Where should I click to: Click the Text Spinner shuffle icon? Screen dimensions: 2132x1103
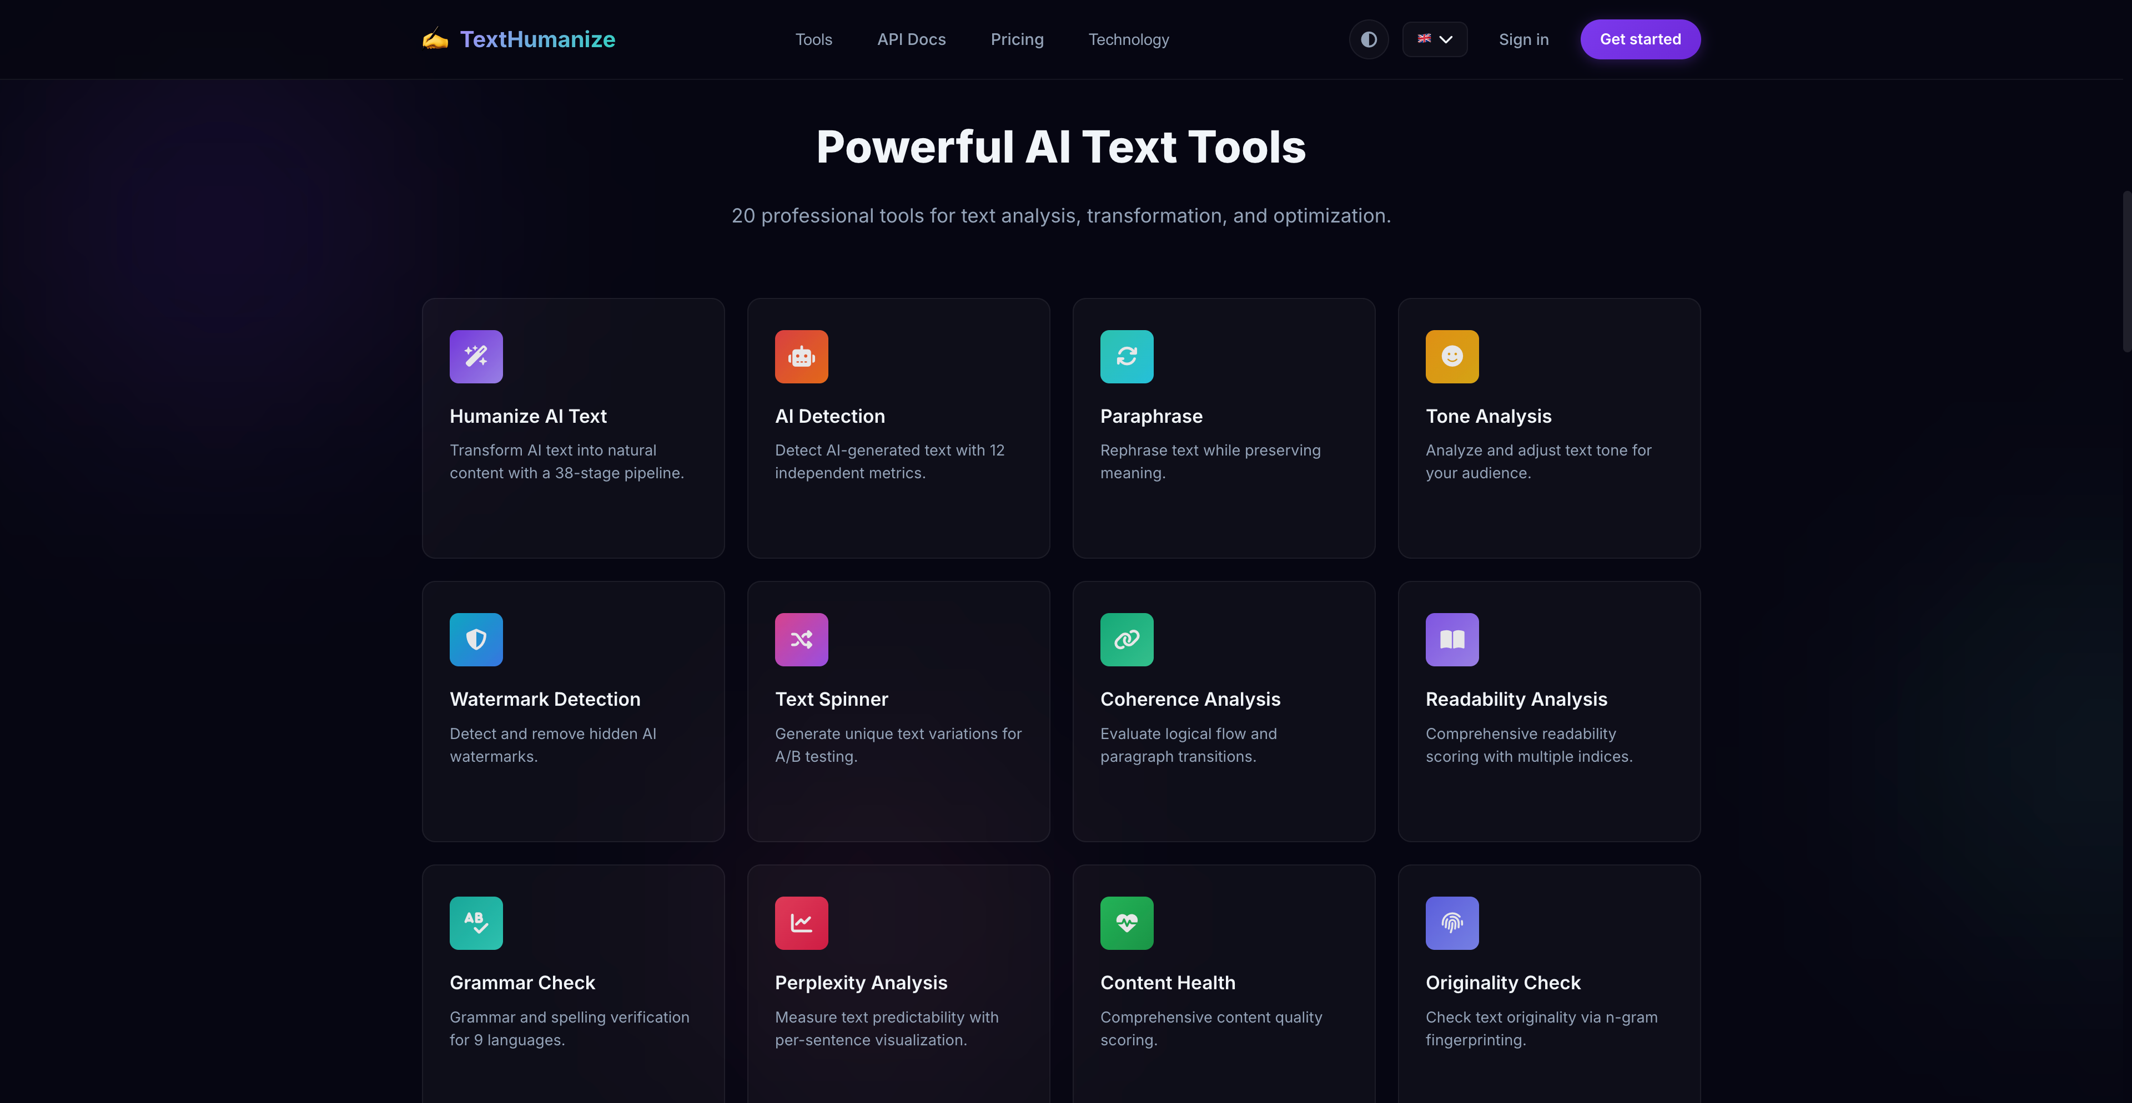(x=801, y=639)
